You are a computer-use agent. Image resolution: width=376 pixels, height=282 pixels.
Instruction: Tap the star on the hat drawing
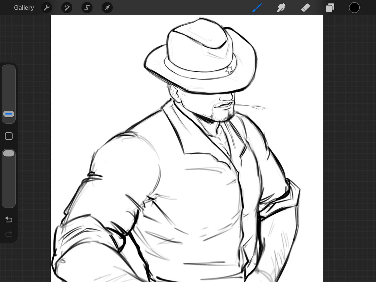tap(230, 70)
